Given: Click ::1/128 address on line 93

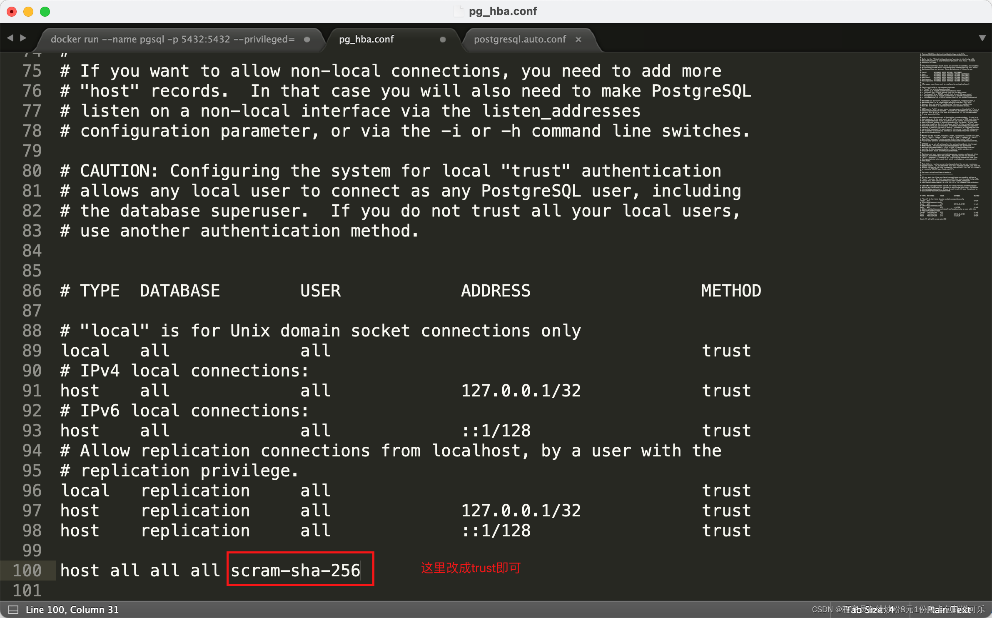Looking at the screenshot, I should click(496, 431).
